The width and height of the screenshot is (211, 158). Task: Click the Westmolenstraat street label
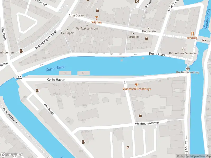pos(147,123)
